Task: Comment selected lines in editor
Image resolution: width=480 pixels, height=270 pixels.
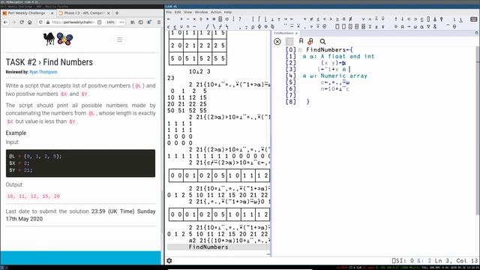Action: click(301, 40)
